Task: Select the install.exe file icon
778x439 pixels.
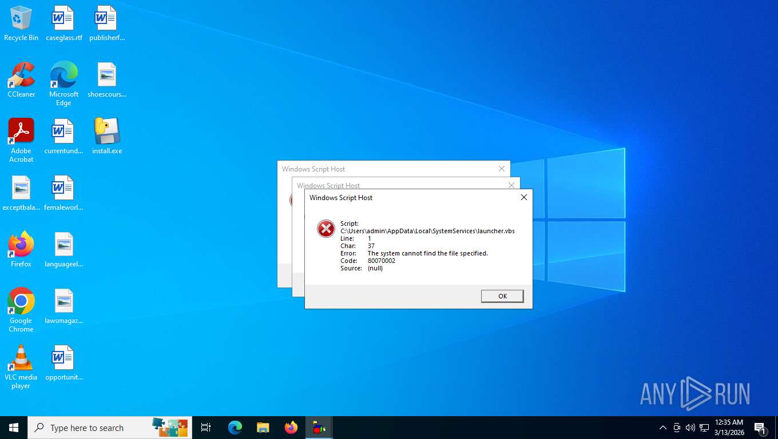Action: (x=107, y=137)
